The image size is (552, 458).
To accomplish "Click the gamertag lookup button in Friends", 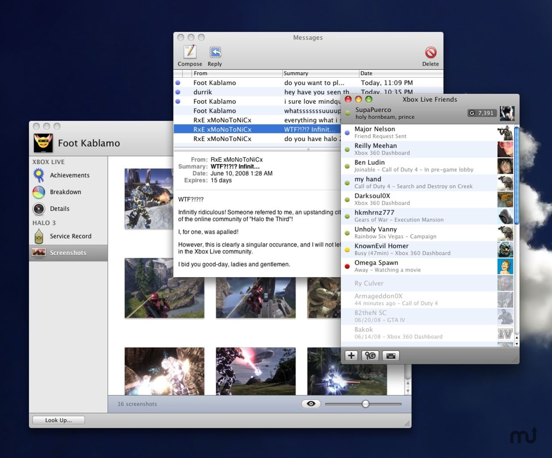I will tap(370, 356).
